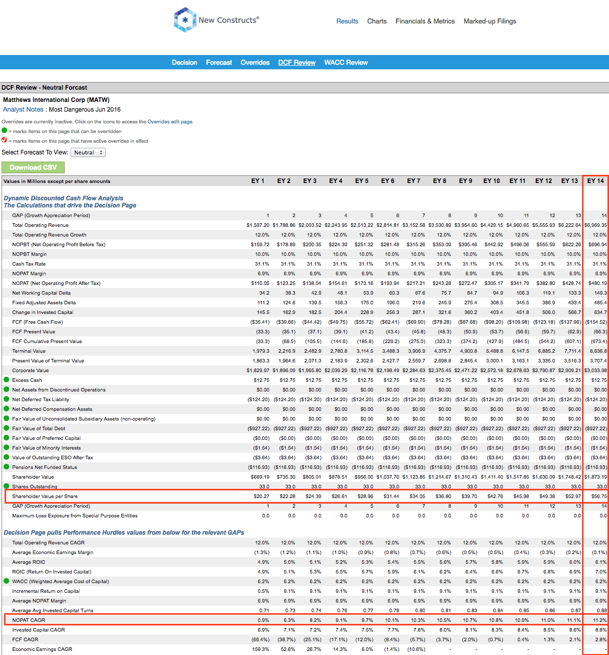Click the $20.27 Shareholder Value per Share cell
The image size is (609, 655).
[261, 496]
